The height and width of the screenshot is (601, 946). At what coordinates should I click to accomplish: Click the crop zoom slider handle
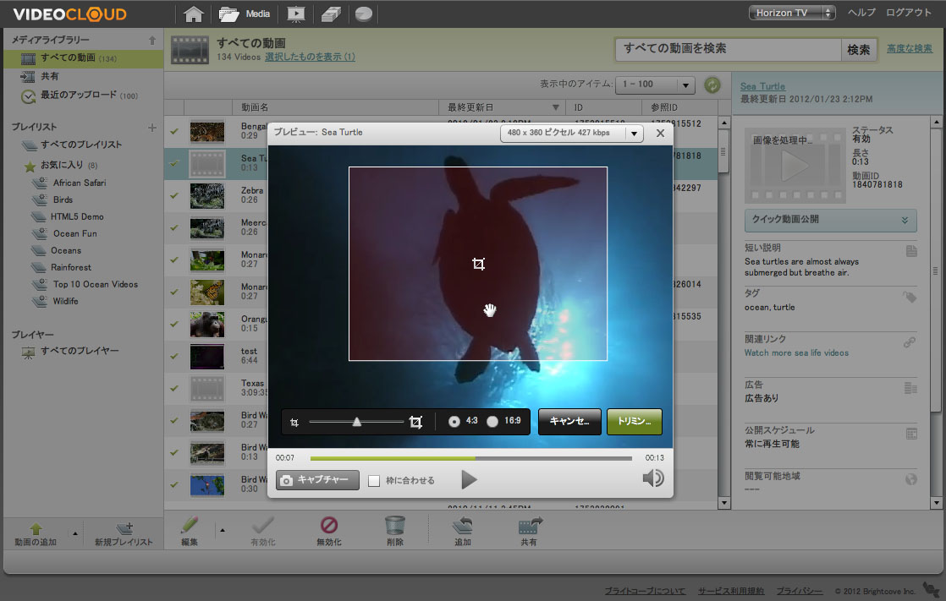(356, 422)
